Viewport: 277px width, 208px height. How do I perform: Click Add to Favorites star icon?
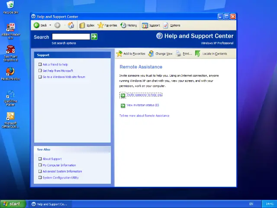[119, 54]
